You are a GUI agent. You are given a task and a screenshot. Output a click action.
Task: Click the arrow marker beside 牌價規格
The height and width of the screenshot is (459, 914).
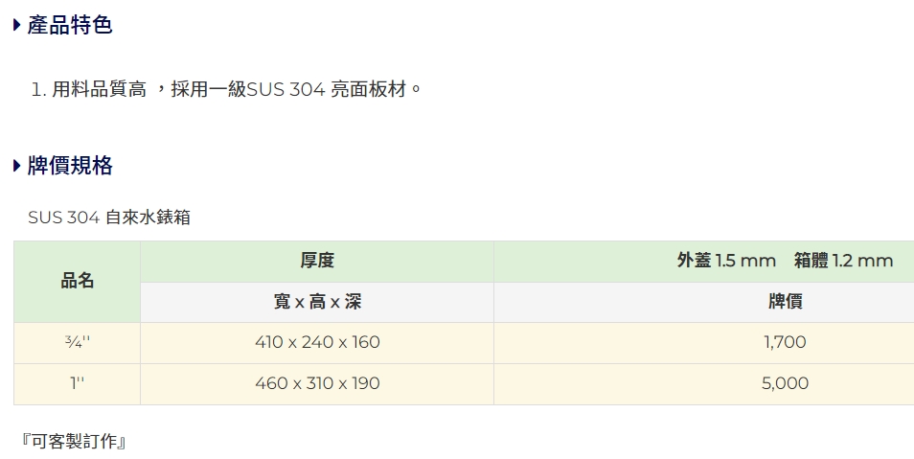(x=17, y=166)
